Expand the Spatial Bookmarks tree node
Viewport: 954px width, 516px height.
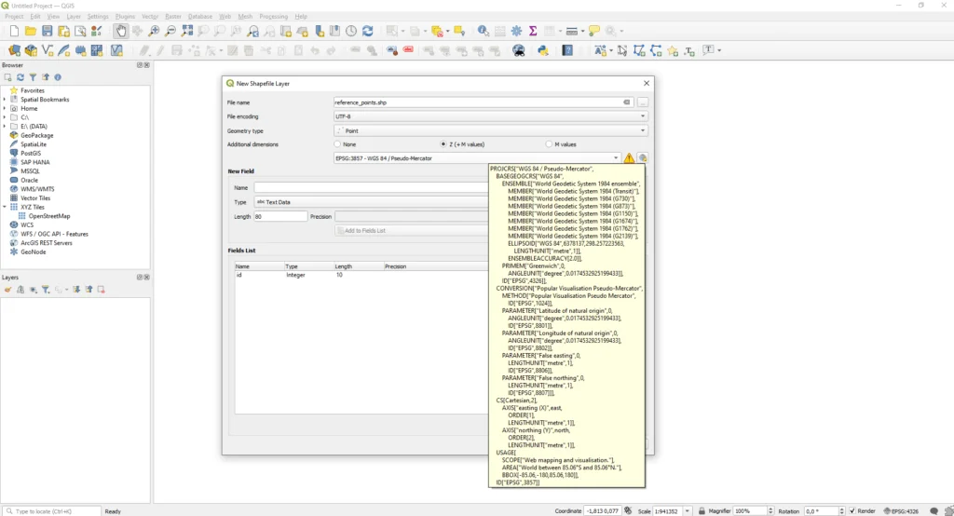coord(5,99)
